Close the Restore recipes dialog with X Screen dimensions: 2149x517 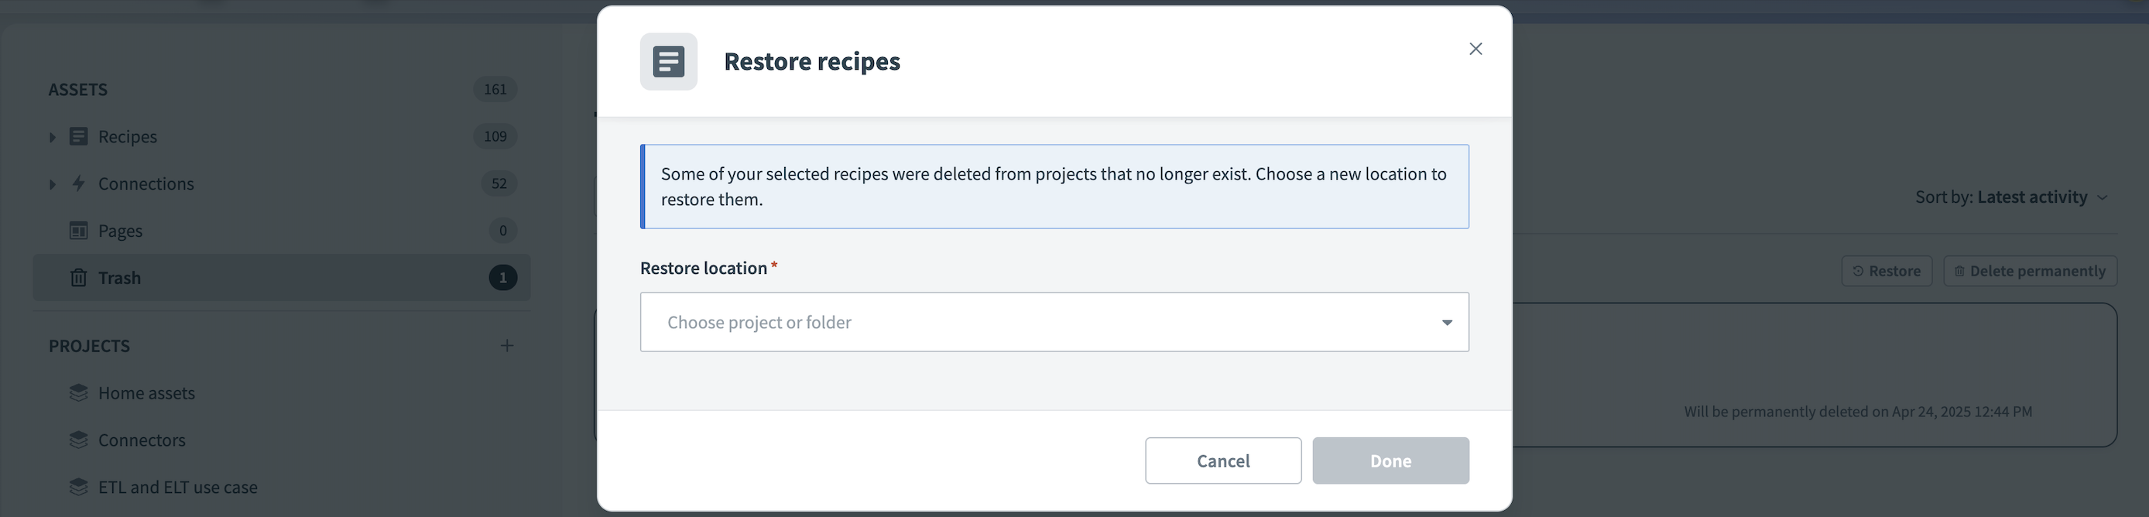1475,48
